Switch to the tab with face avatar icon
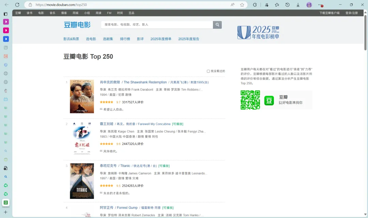This screenshot has width=368, height=218. coord(6,90)
